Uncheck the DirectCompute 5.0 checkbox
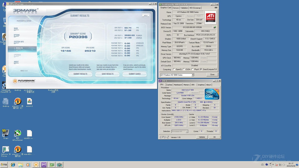This screenshot has height=168, width=299. [201, 69]
